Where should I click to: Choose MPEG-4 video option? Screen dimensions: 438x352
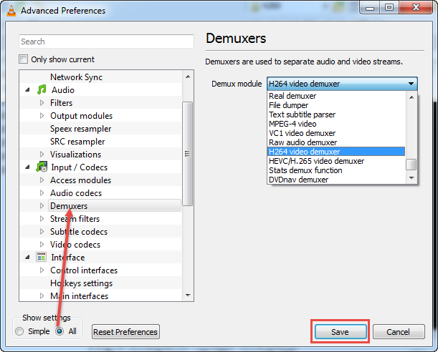pos(336,124)
